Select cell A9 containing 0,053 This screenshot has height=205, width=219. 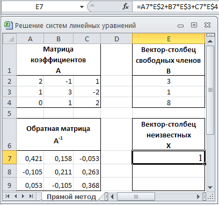(x=30, y=185)
